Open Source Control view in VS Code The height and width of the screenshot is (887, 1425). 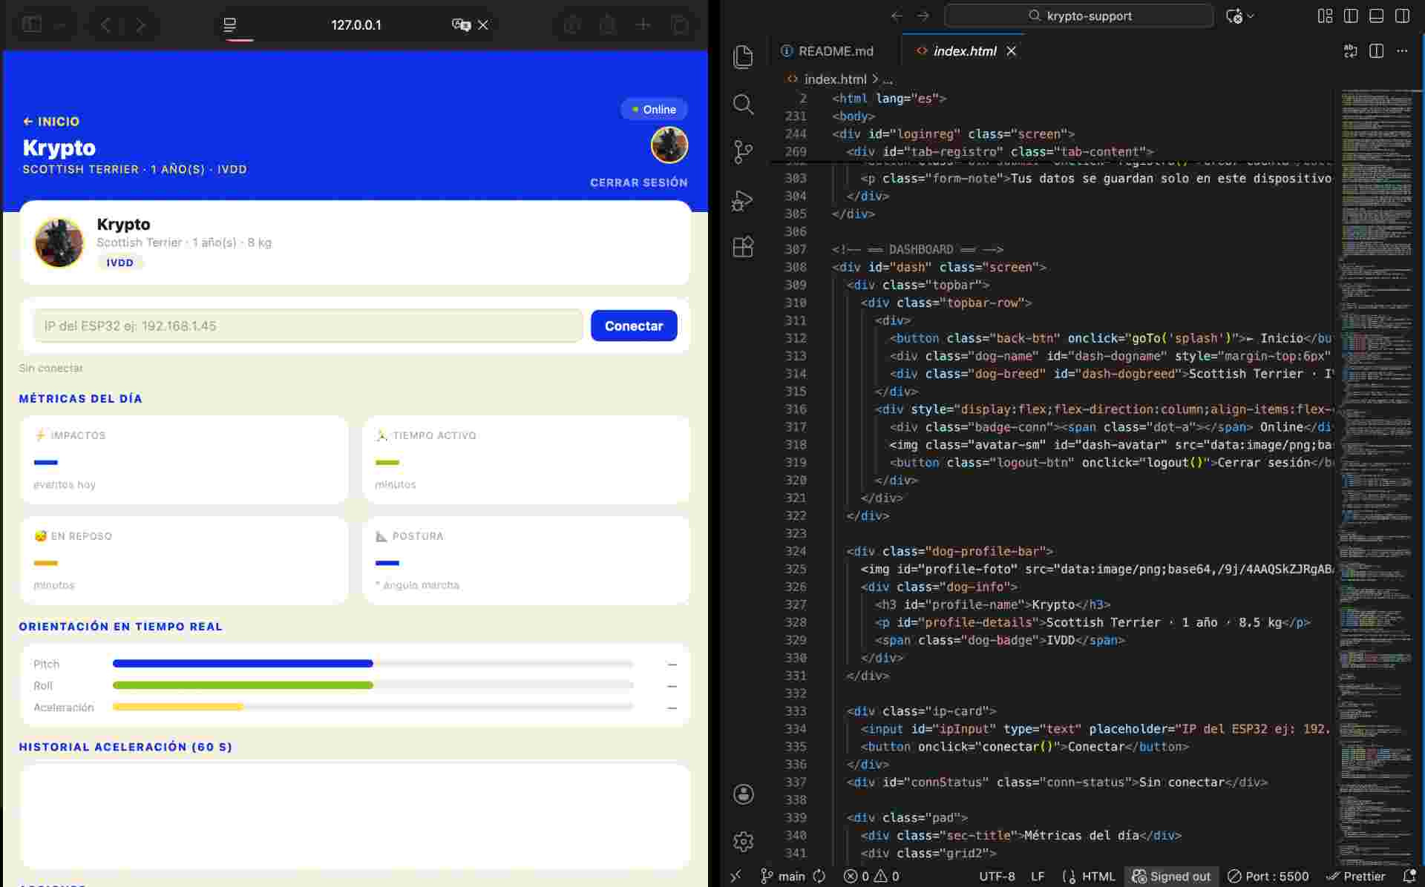[x=743, y=152]
